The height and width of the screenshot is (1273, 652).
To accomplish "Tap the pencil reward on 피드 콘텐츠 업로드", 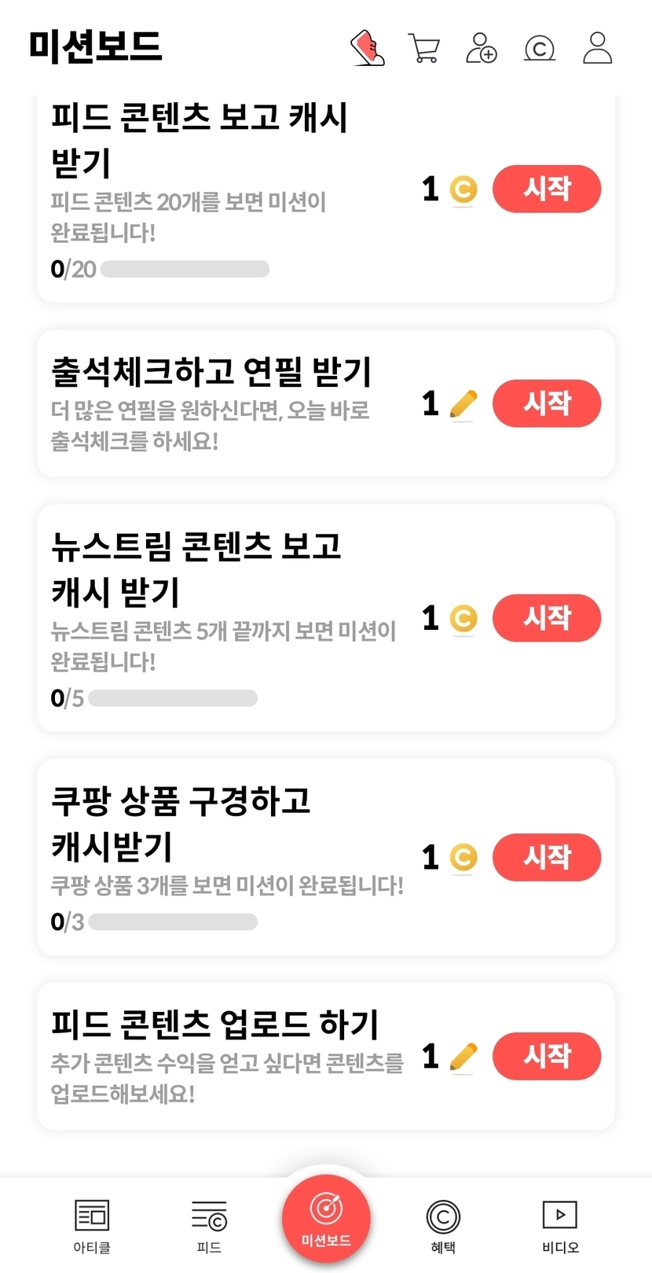I will (463, 1056).
